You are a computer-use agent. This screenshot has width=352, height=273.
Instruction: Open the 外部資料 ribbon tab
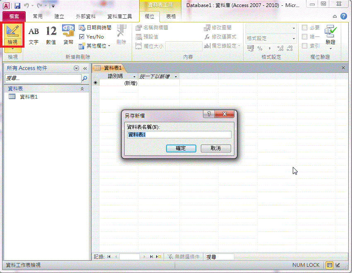[x=86, y=17]
